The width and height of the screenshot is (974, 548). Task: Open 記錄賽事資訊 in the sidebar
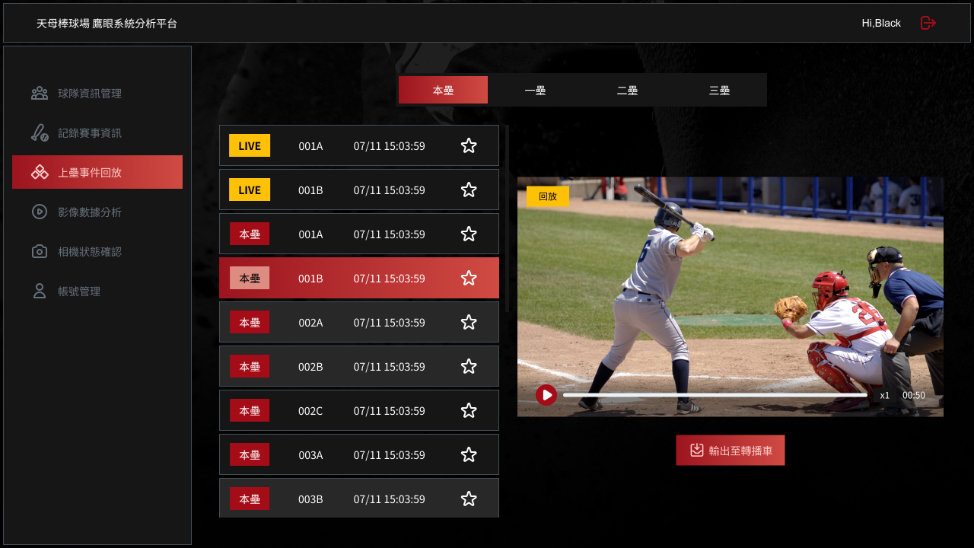tap(89, 133)
